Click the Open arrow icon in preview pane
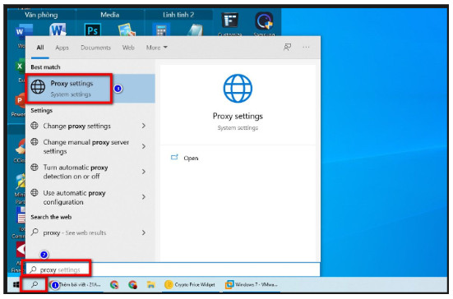Screen dimensions: 453x299 174,157
